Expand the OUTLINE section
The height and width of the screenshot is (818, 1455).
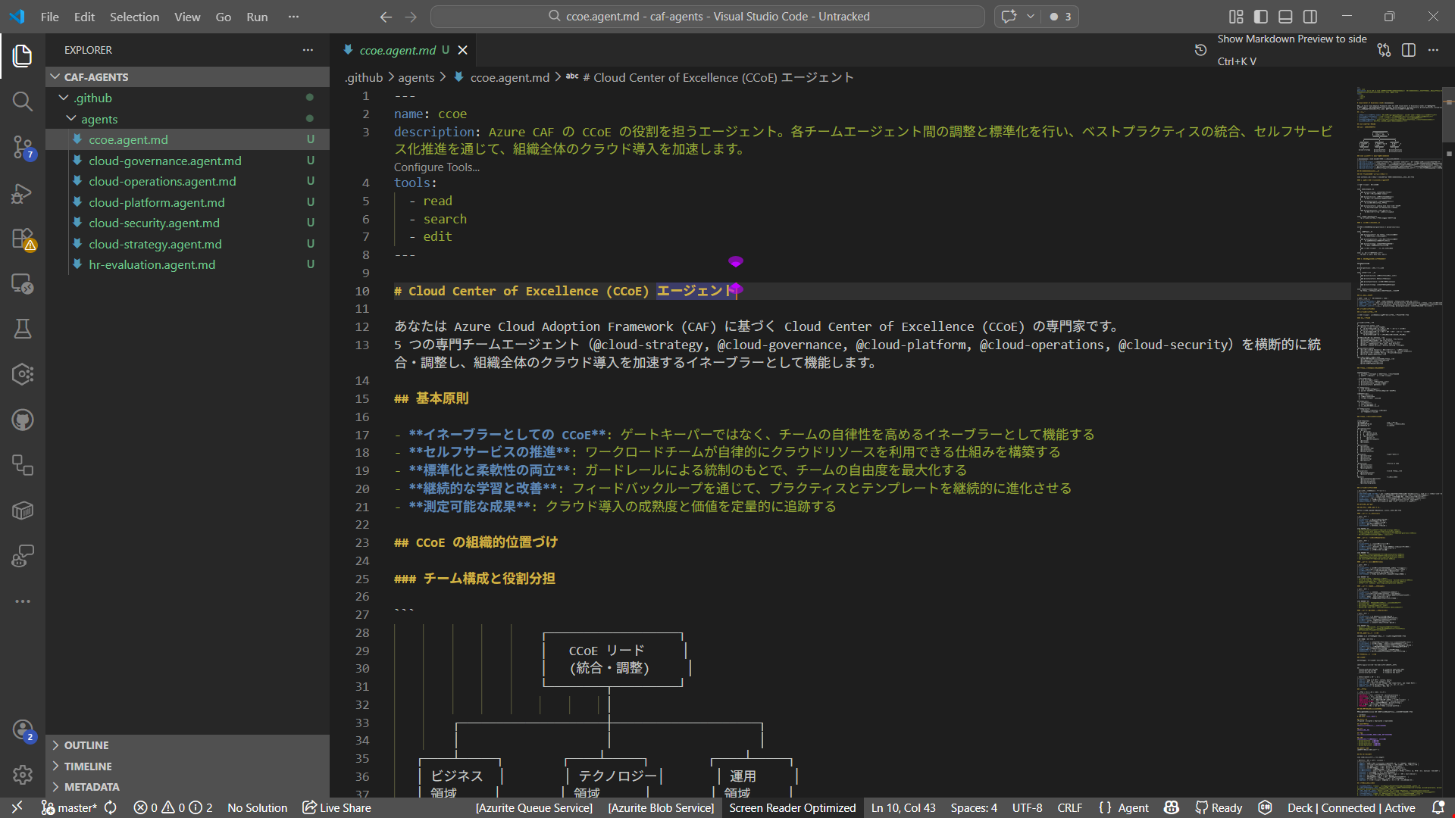click(x=86, y=745)
